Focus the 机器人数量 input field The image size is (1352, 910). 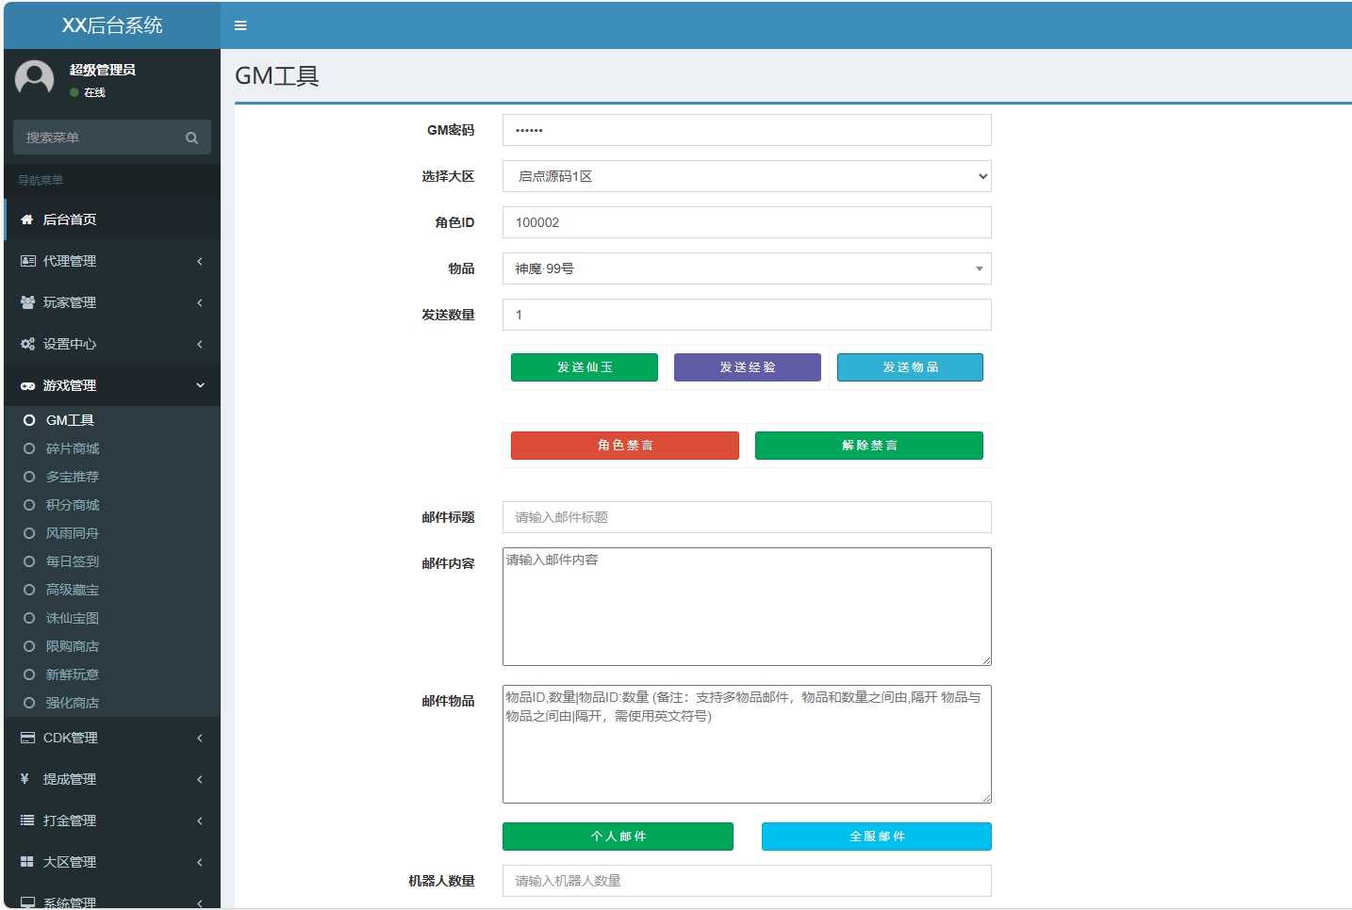[x=747, y=881]
